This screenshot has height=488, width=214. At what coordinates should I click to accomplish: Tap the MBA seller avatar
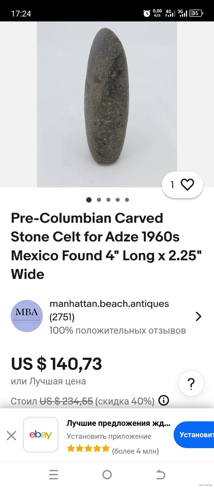click(27, 316)
